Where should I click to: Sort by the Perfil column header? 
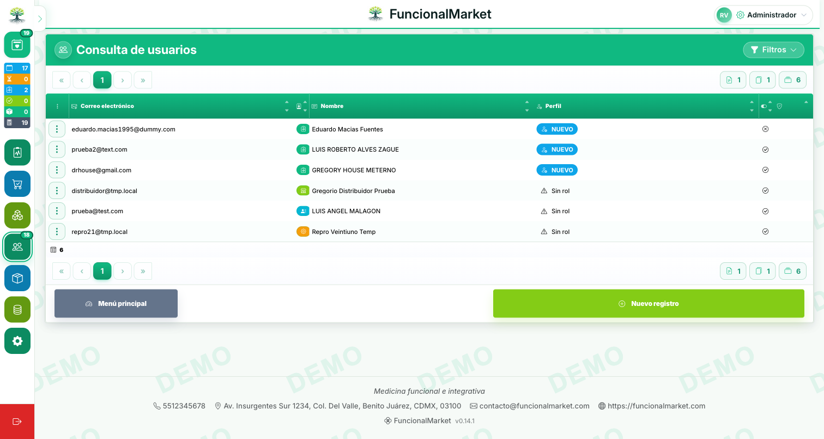(646, 106)
